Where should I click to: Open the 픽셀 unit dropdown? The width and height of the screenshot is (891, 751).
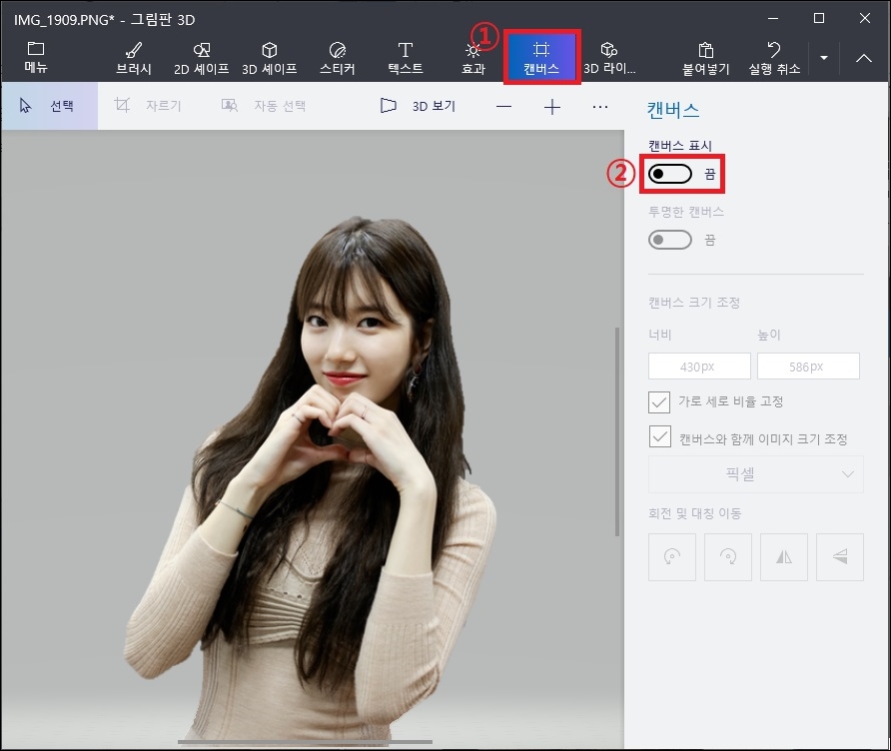point(756,474)
